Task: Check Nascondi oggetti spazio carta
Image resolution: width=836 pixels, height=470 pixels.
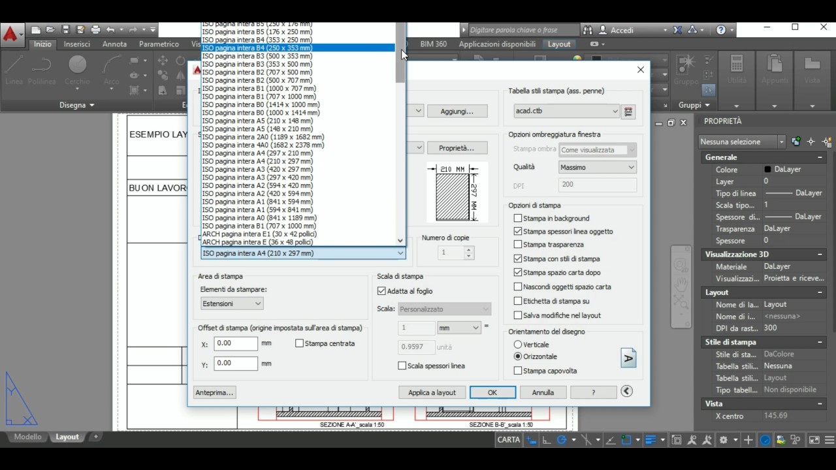Action: pyautogui.click(x=518, y=287)
